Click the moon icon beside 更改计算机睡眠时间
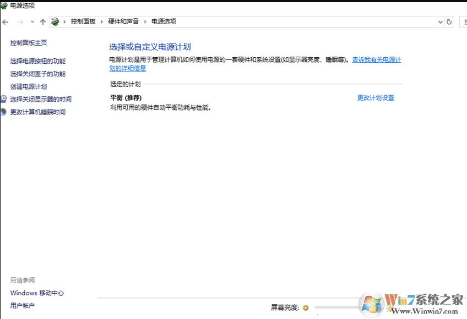This screenshot has height=319, width=467. pyautogui.click(x=4, y=112)
